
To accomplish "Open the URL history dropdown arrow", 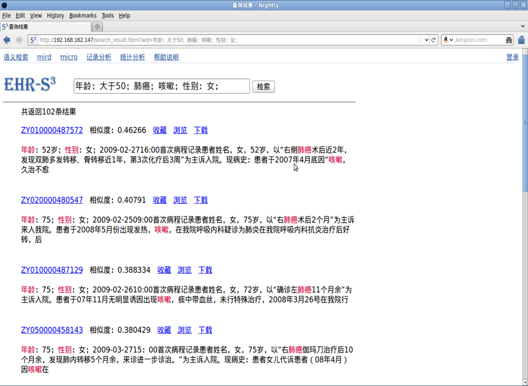I will click(427, 40).
